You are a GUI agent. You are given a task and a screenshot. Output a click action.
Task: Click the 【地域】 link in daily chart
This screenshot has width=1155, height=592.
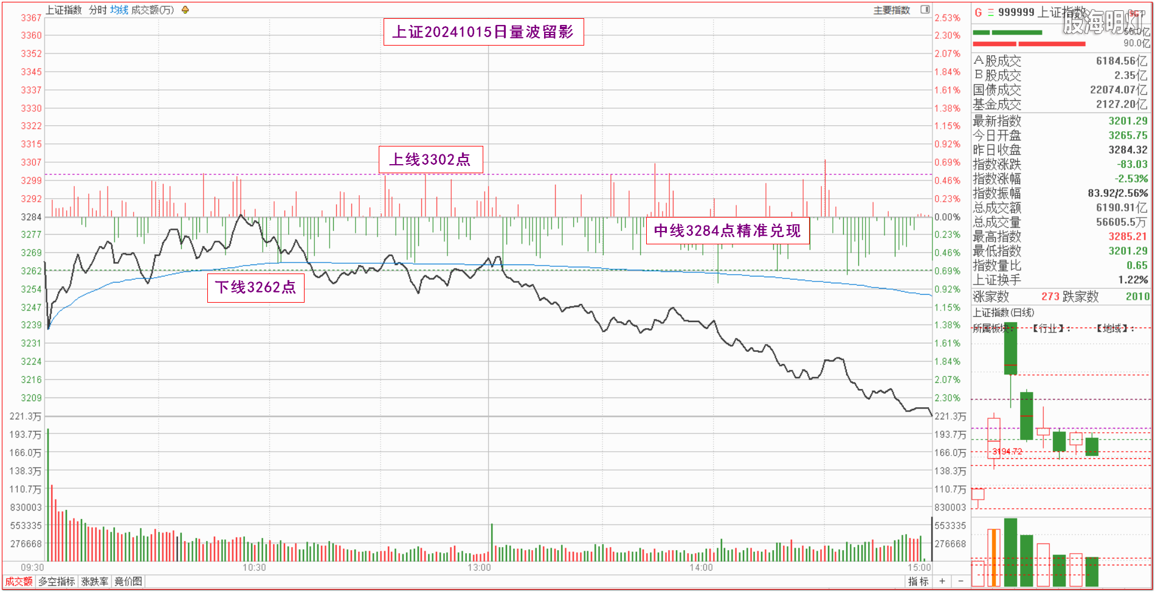coord(1112,328)
